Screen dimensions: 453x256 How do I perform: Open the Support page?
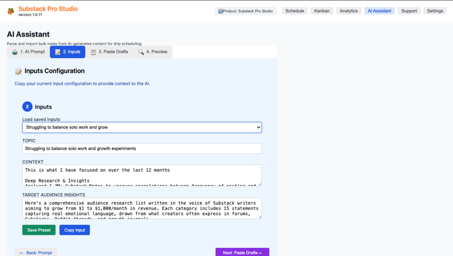[x=409, y=11]
